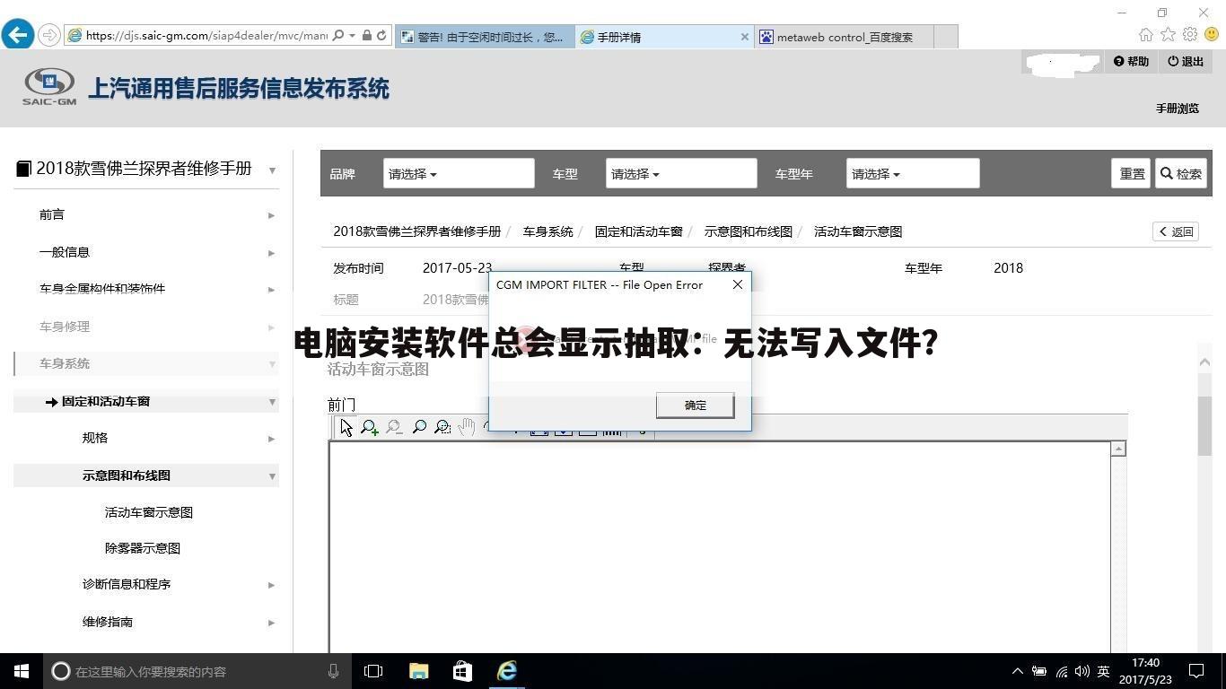Collapse the 固定和活动车窗 tree item
Image resolution: width=1226 pixels, height=689 pixels.
click(271, 401)
